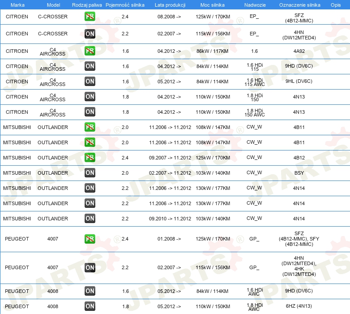350x314 pixels.
Task: Click the diesel ON icon in the 9HL (DV6C) row
Action: click(x=90, y=82)
